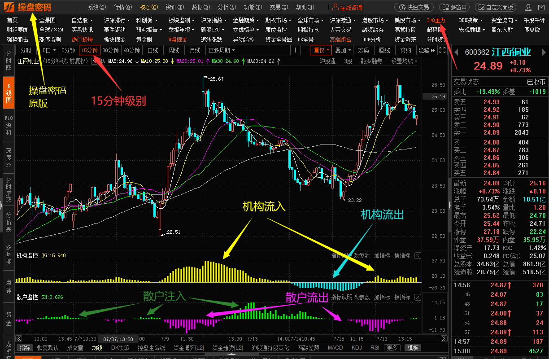Click 换指标 in the 散户监控 panel
Image resolution: width=549 pixels, height=359 pixels.
402,297
